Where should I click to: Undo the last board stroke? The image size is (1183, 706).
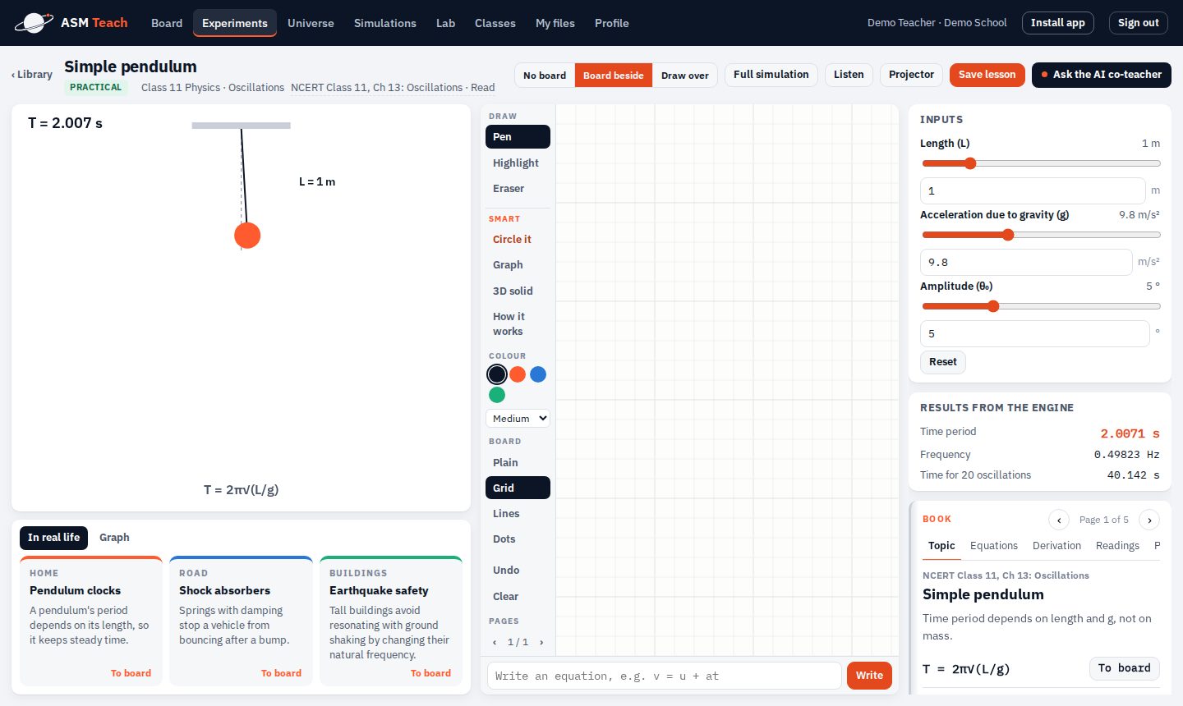(518, 571)
